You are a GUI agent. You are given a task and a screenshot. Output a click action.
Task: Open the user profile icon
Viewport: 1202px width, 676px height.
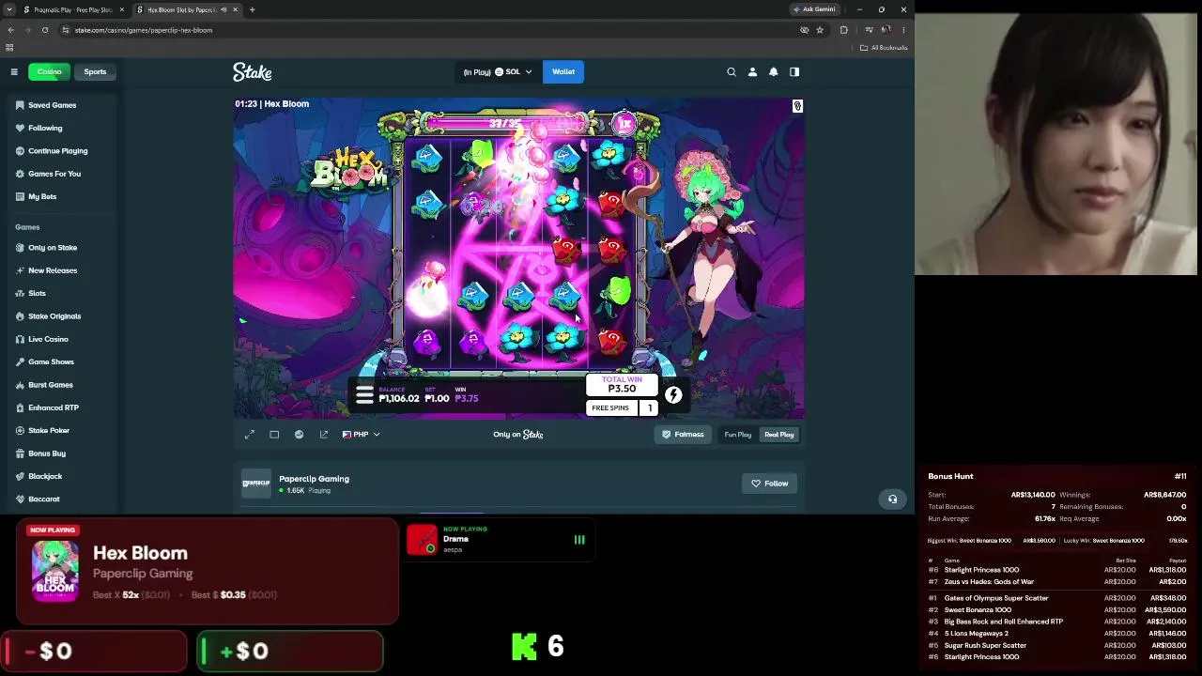[752, 71]
